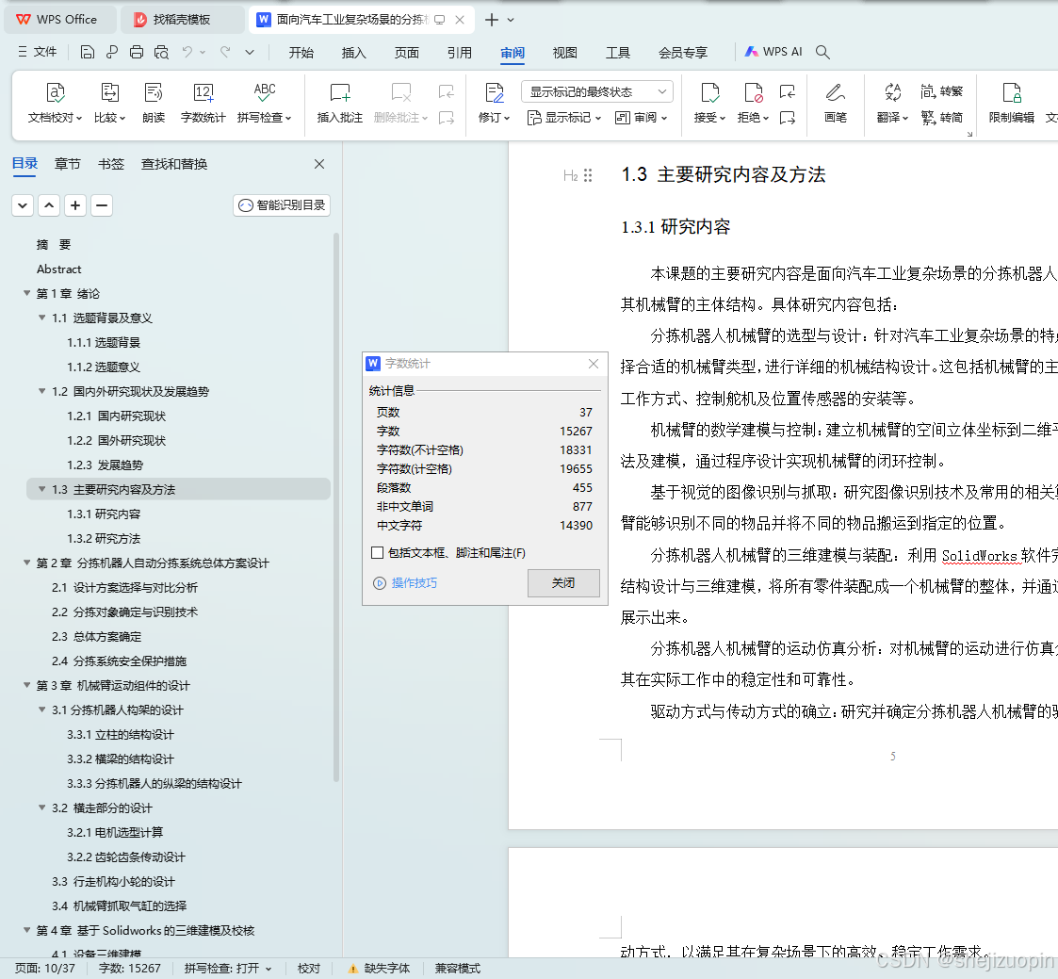Click the print icon in quick toolbar
1058x979 pixels.
pyautogui.click(x=137, y=52)
